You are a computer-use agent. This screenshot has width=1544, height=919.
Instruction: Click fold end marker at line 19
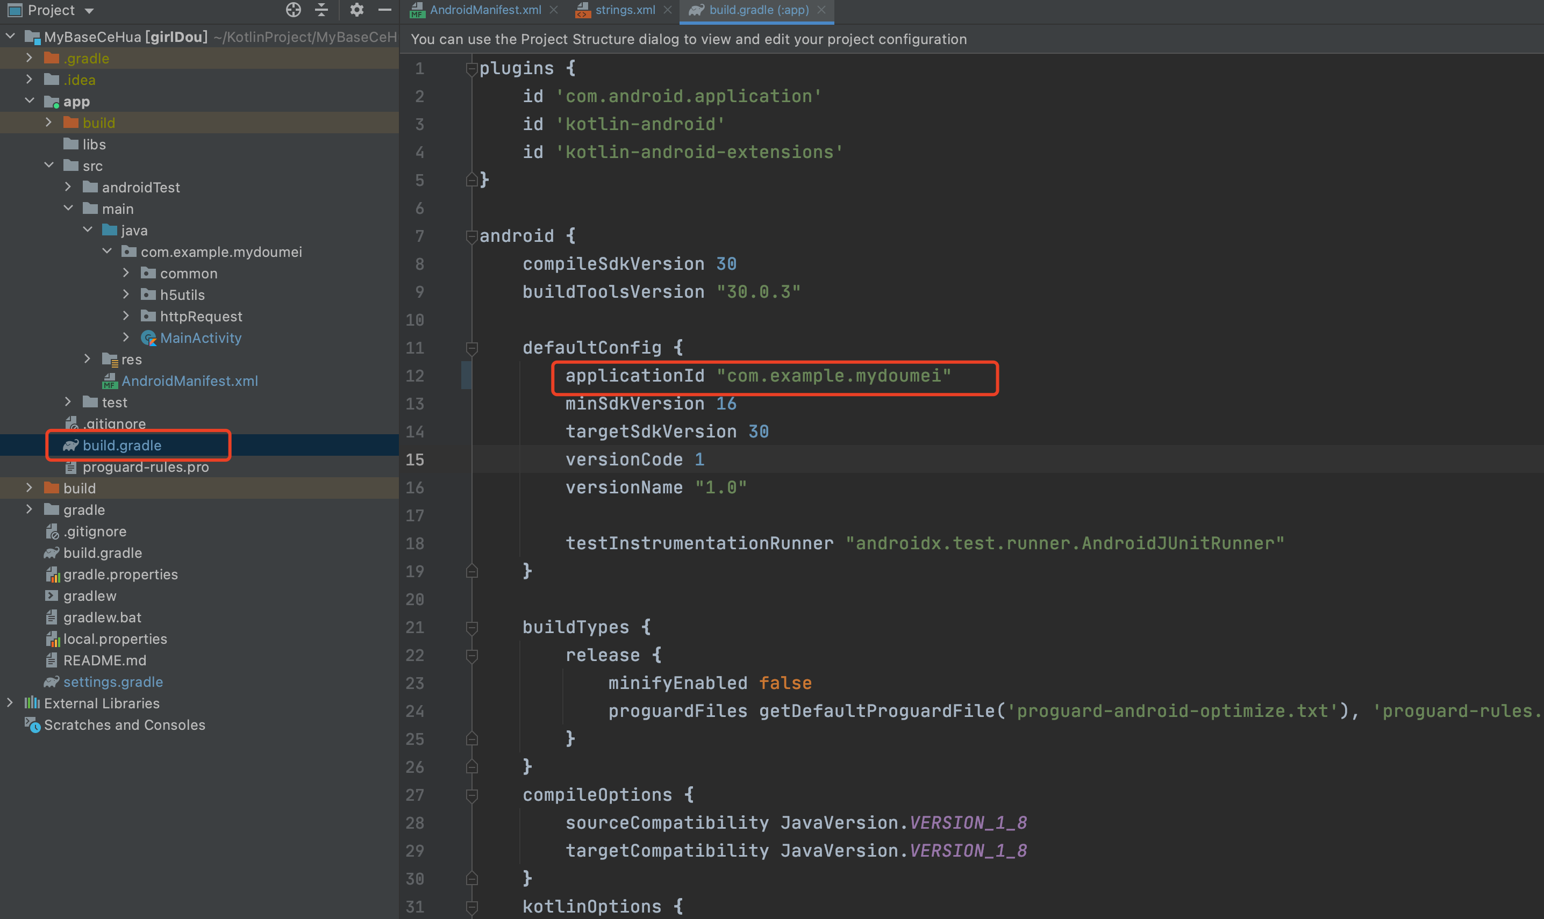point(471,571)
